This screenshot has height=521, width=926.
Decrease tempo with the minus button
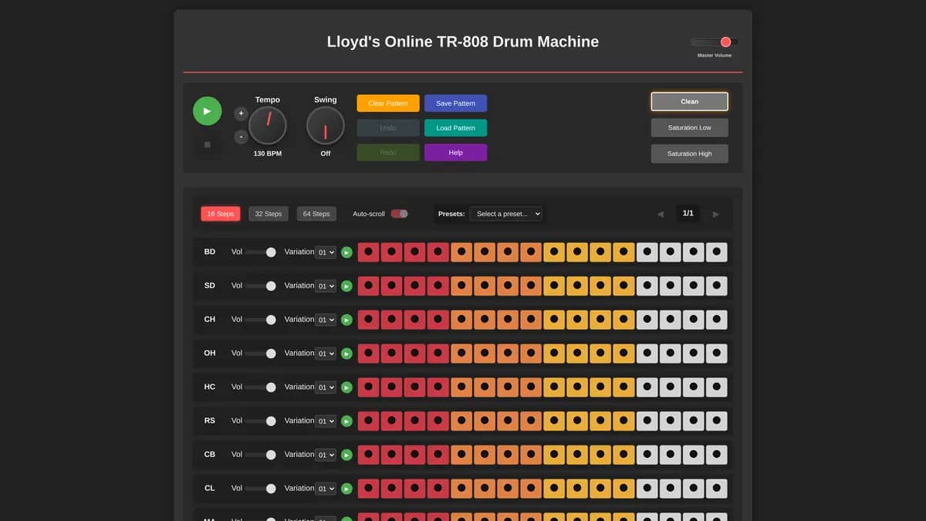click(x=241, y=137)
